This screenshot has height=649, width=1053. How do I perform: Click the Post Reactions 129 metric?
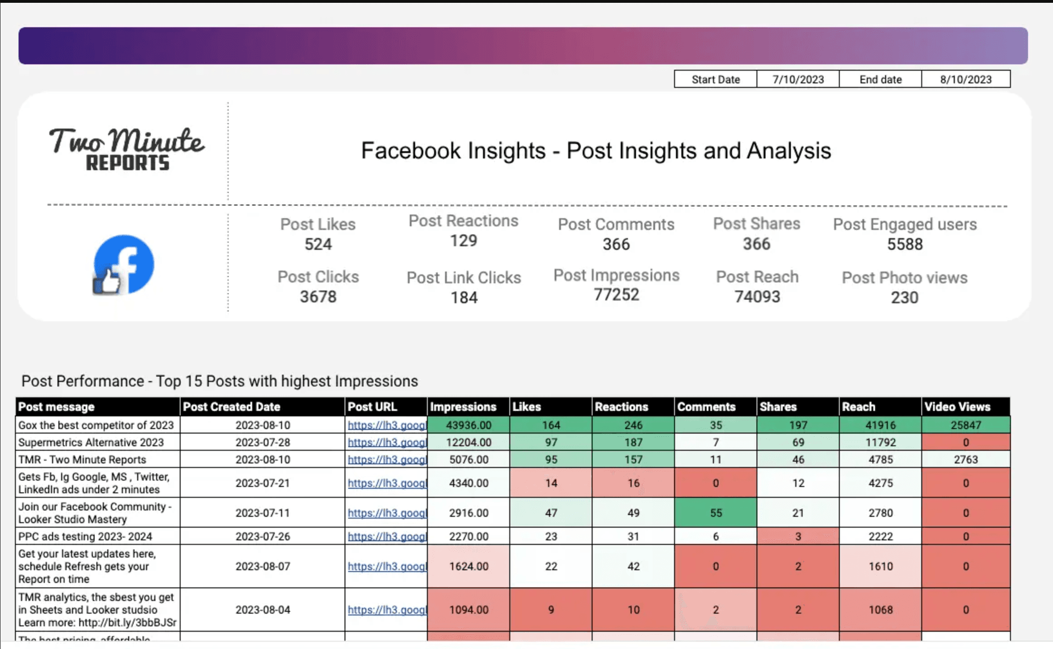463,231
